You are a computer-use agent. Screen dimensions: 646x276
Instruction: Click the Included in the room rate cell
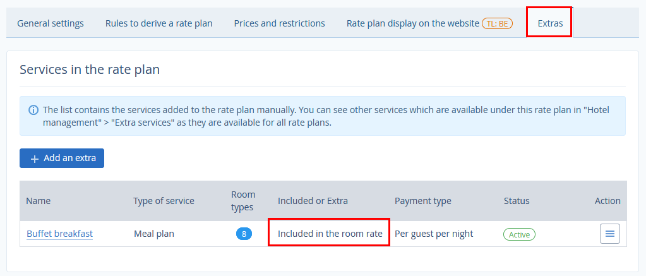pyautogui.click(x=330, y=234)
